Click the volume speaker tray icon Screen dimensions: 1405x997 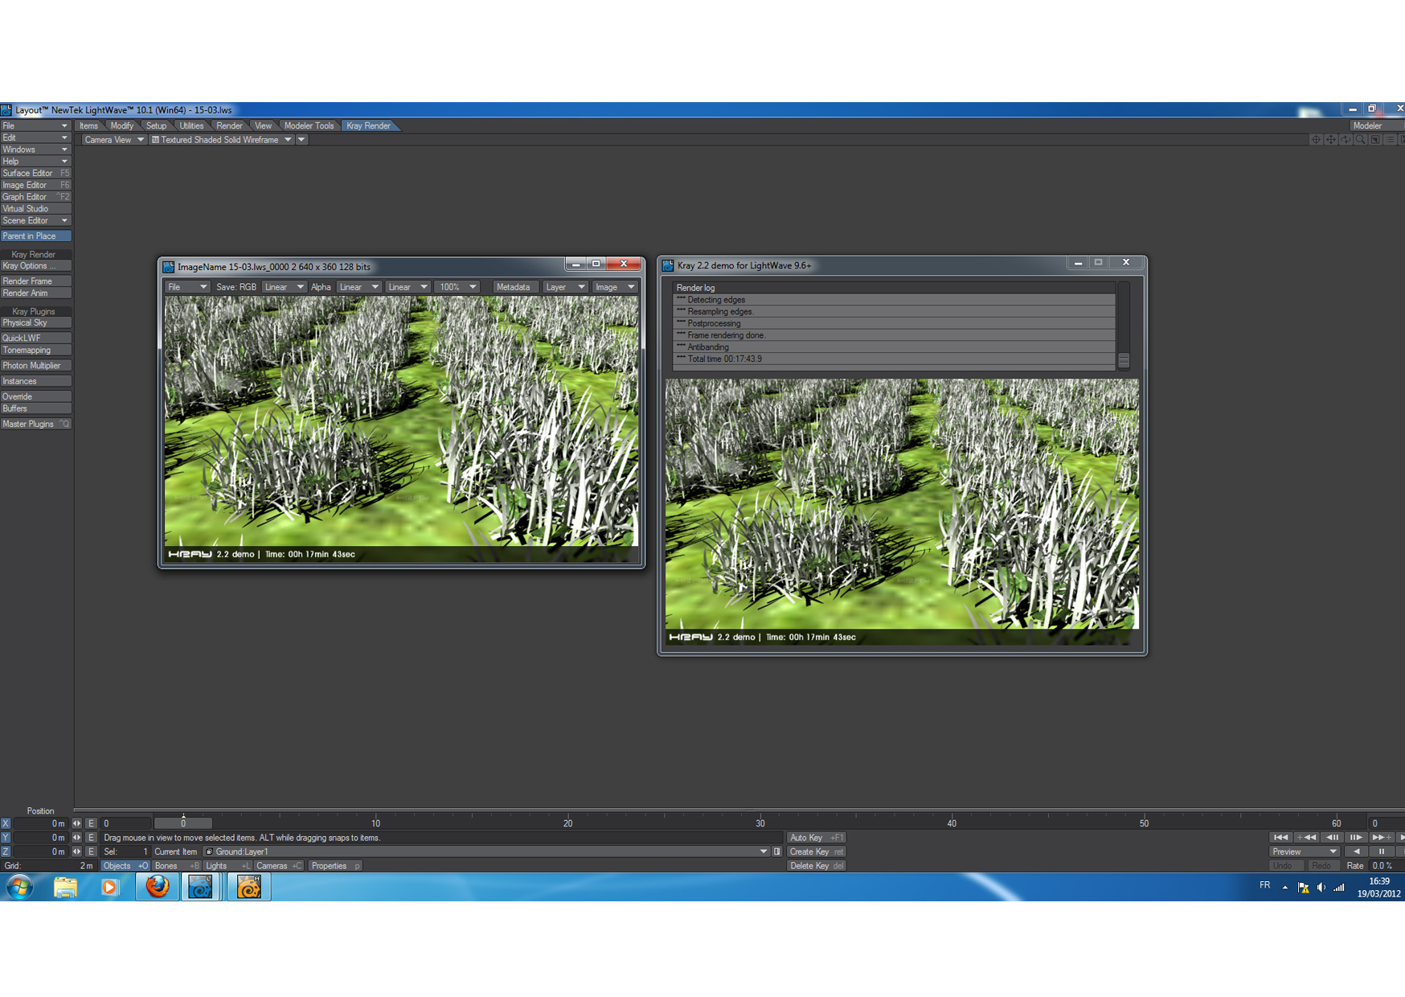(x=1321, y=888)
